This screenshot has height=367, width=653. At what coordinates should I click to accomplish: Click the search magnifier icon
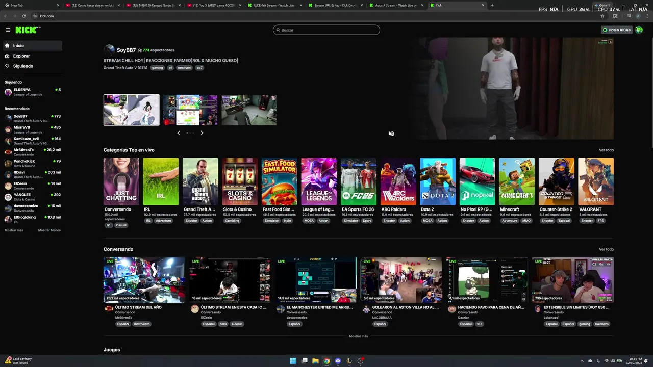[x=278, y=30]
